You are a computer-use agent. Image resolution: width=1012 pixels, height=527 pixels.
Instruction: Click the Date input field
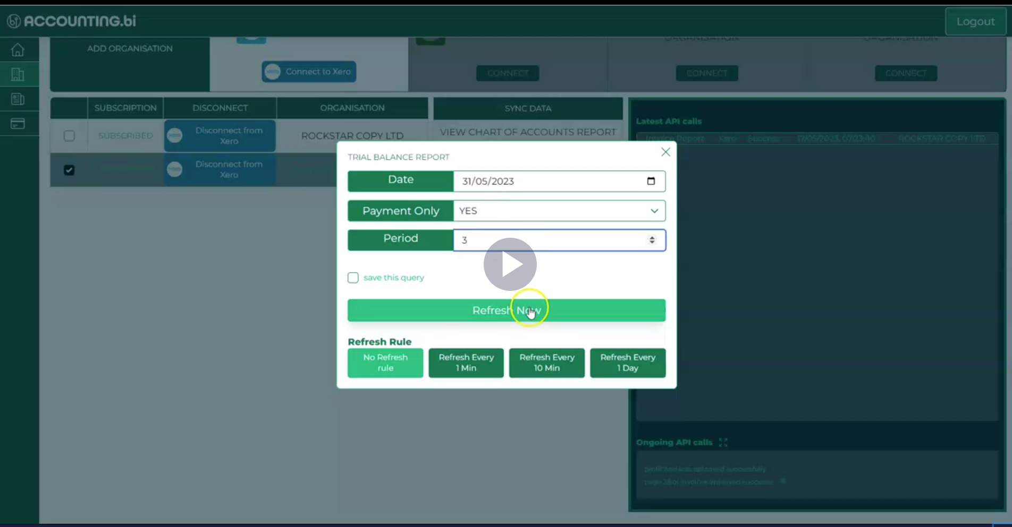547,181
